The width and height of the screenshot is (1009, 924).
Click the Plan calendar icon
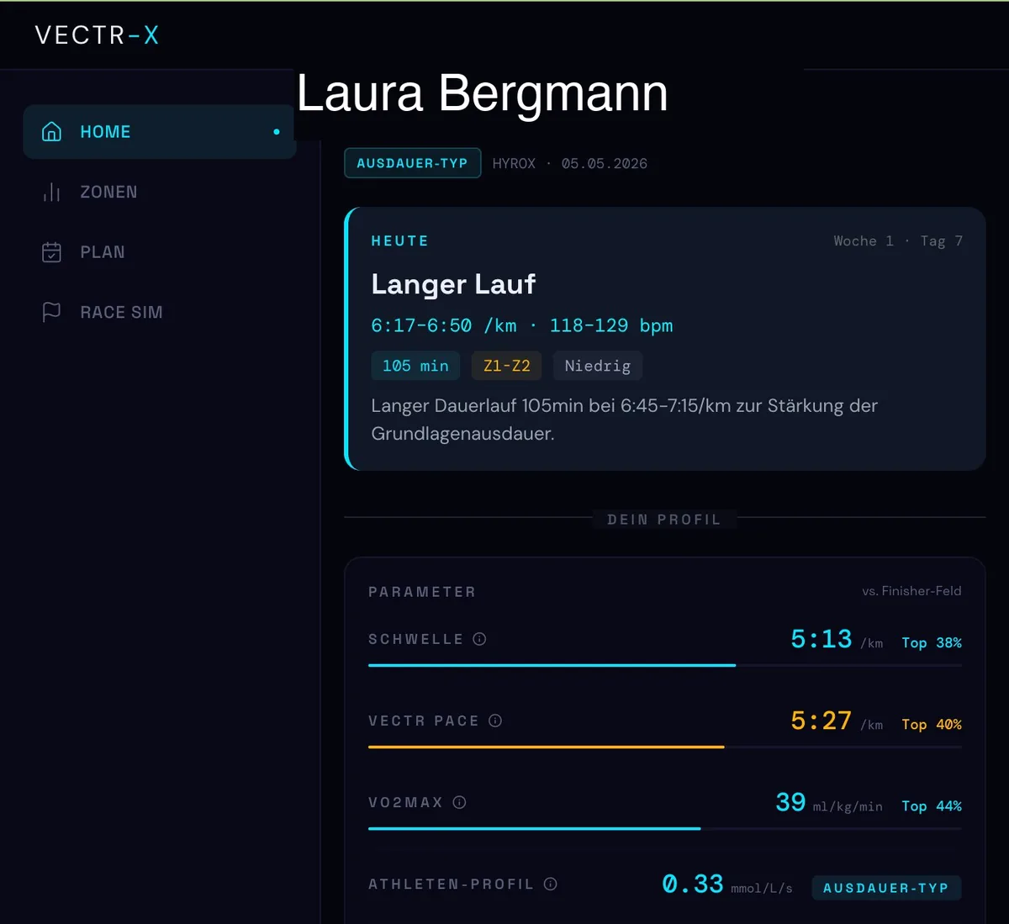click(51, 252)
